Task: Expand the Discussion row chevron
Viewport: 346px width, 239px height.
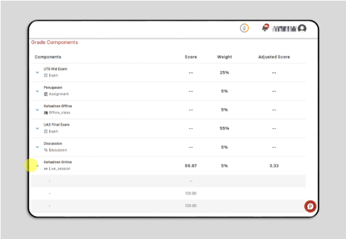Action: 37,147
